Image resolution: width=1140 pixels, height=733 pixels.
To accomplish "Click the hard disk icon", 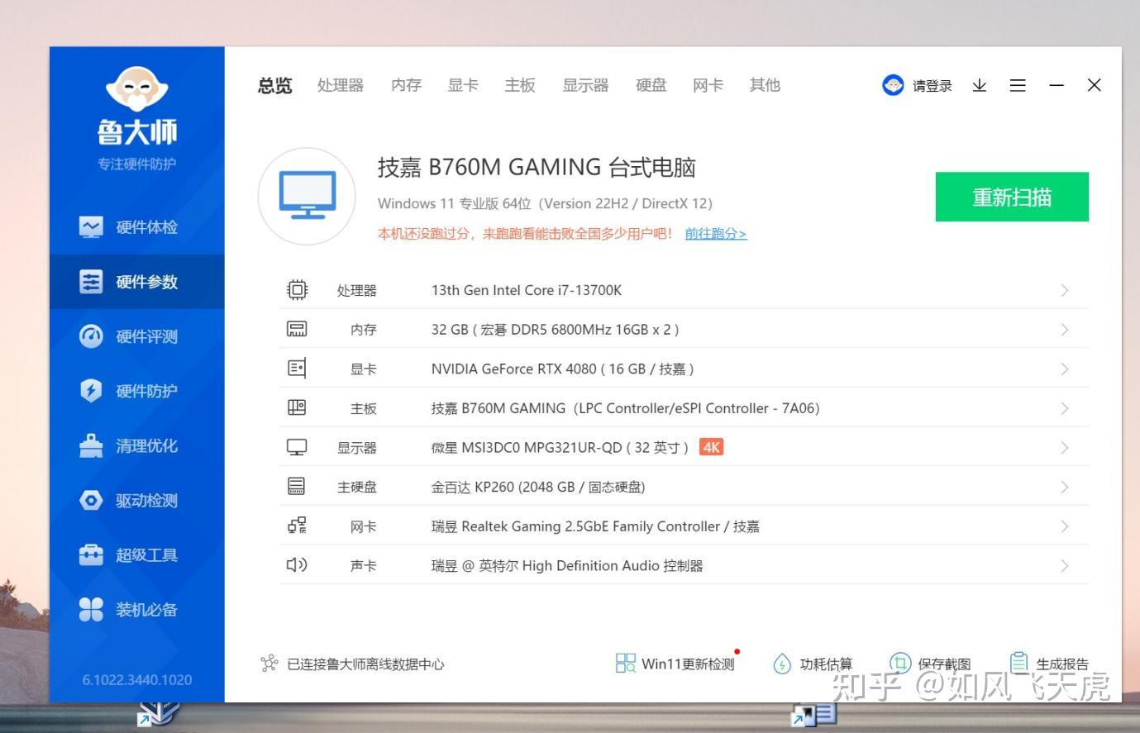I will (x=297, y=486).
